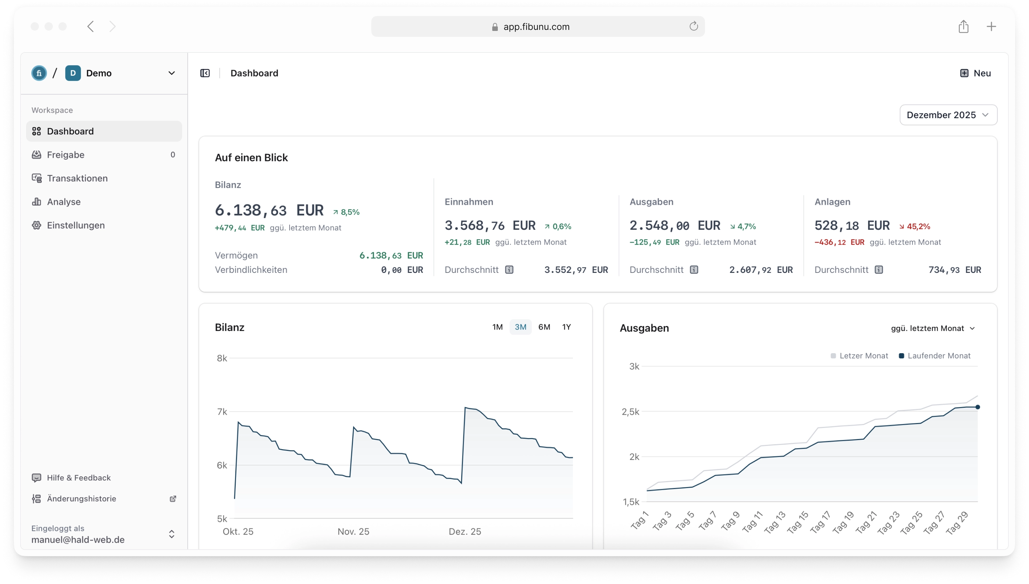
Task: Click the Neu button
Action: coord(975,73)
